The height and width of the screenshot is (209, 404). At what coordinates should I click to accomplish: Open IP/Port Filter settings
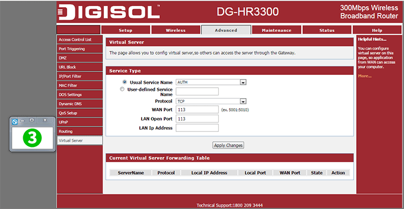click(x=79, y=76)
